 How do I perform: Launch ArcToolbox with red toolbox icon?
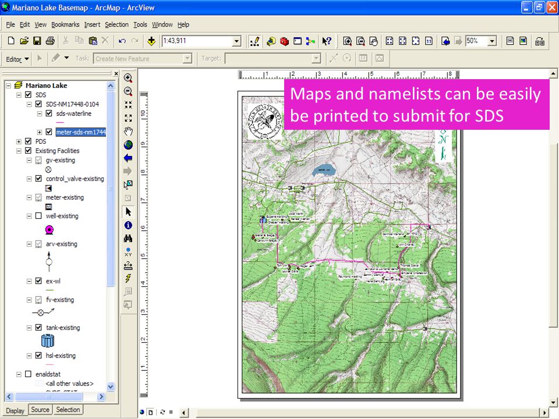pyautogui.click(x=284, y=41)
